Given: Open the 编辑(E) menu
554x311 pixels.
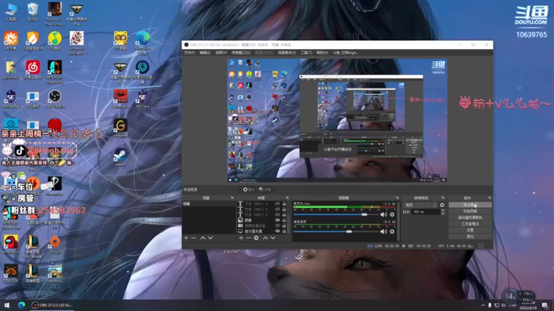Looking at the screenshot, I should point(205,53).
